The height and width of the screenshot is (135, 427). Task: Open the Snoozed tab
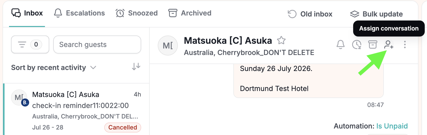[137, 13]
